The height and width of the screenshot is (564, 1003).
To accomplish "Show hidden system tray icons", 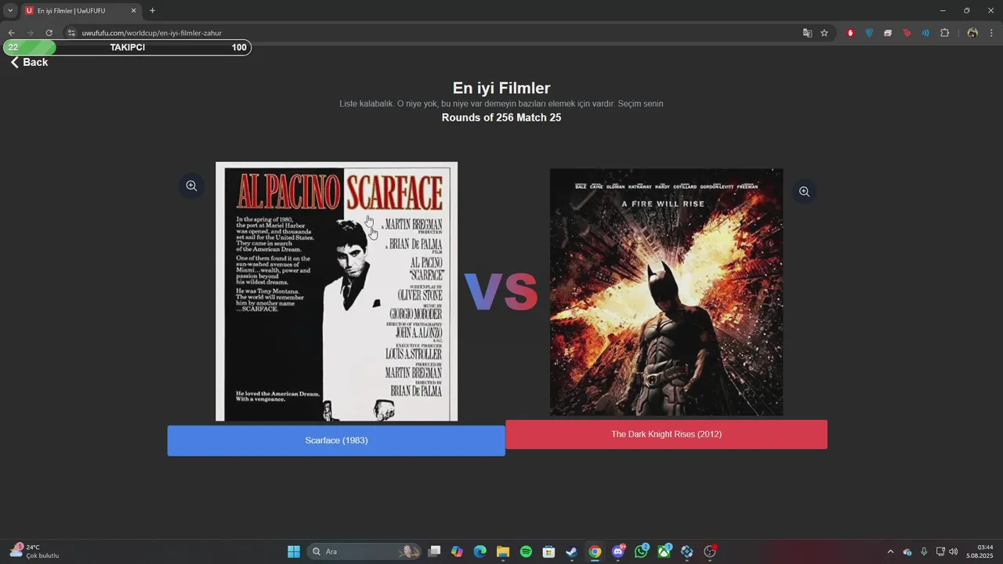I will pos(890,551).
